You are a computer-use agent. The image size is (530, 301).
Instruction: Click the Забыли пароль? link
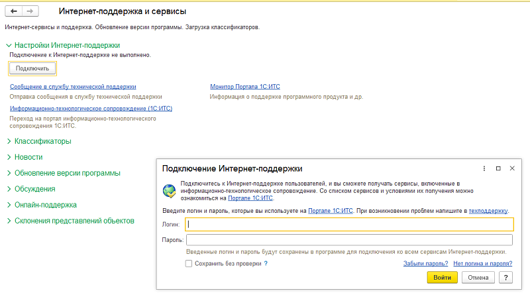click(x=425, y=264)
